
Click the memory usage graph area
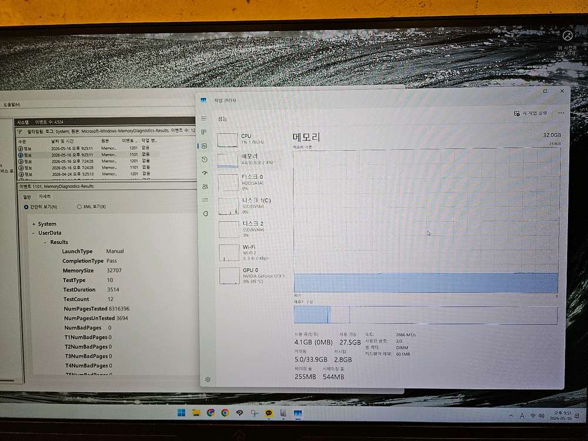[x=426, y=220]
